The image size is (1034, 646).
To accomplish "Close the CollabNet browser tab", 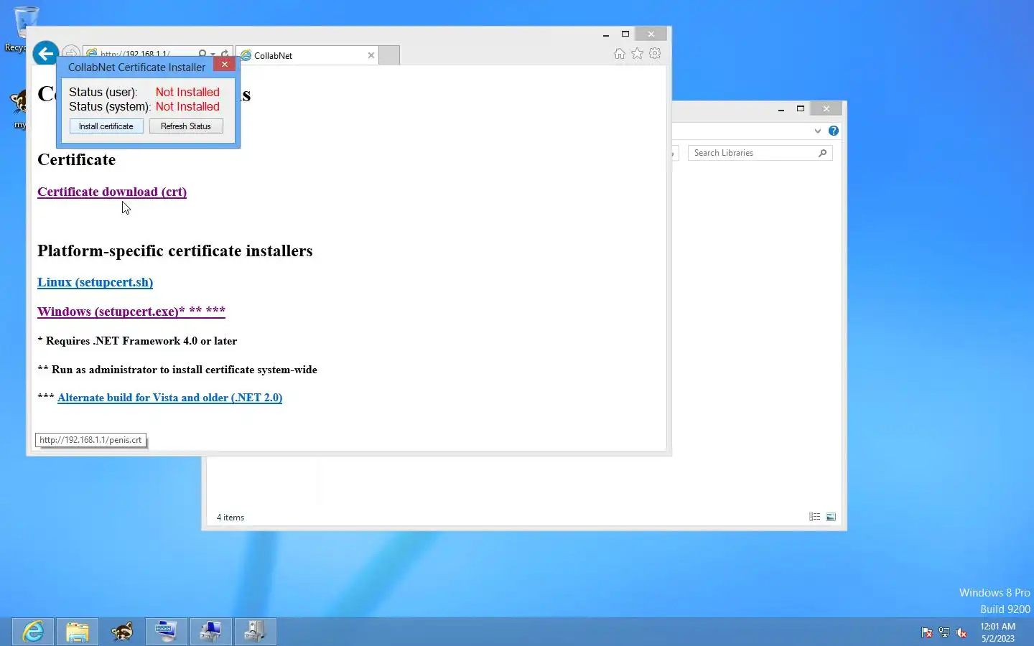I will 371,55.
